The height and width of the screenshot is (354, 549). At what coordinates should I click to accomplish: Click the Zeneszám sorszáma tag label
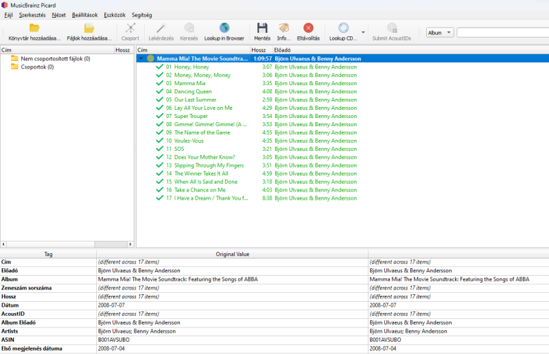tap(26, 288)
